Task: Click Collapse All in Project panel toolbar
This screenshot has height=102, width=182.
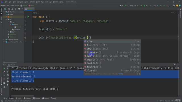Action: point(15,9)
